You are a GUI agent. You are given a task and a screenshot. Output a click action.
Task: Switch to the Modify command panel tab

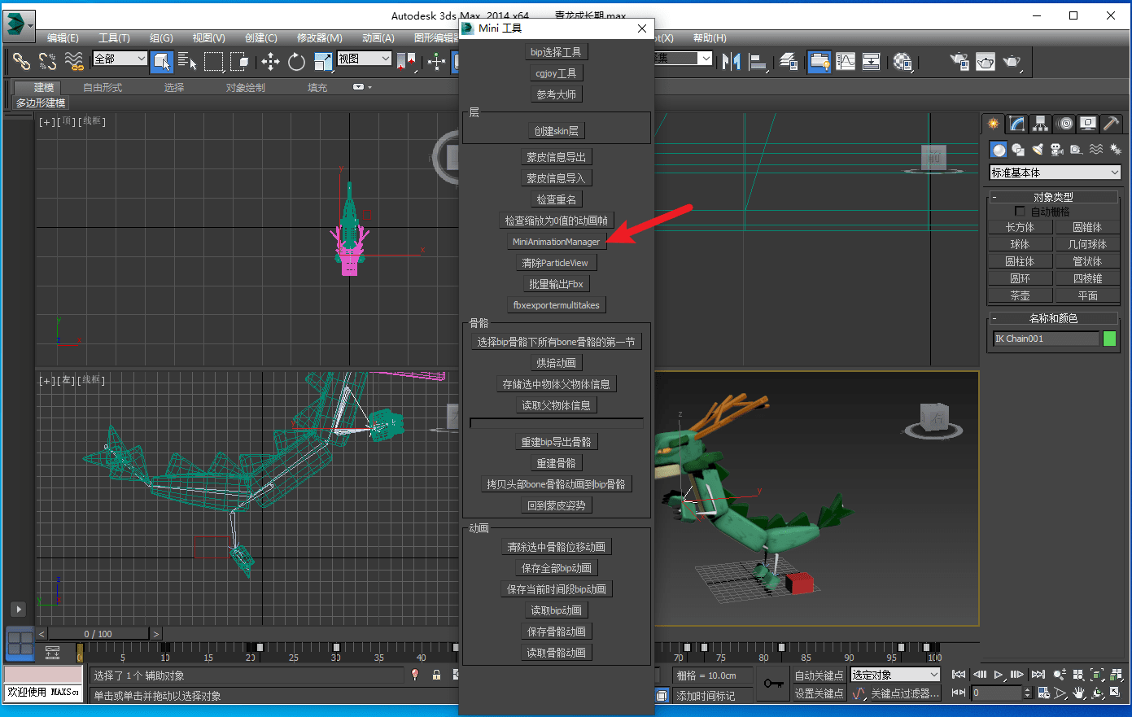click(x=1016, y=124)
